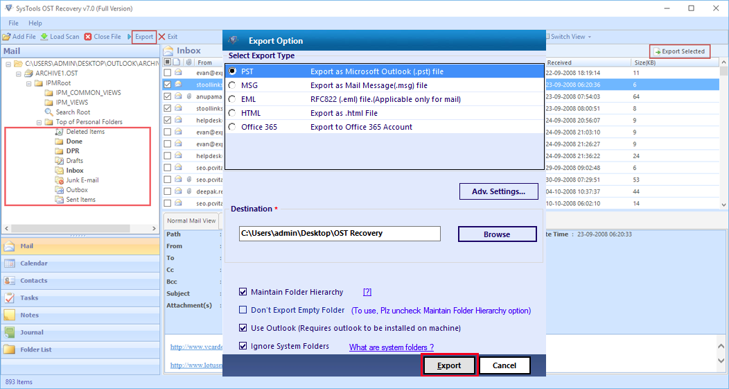Open Adv. Settings dialog
The height and width of the screenshot is (389, 729).
coord(498,191)
